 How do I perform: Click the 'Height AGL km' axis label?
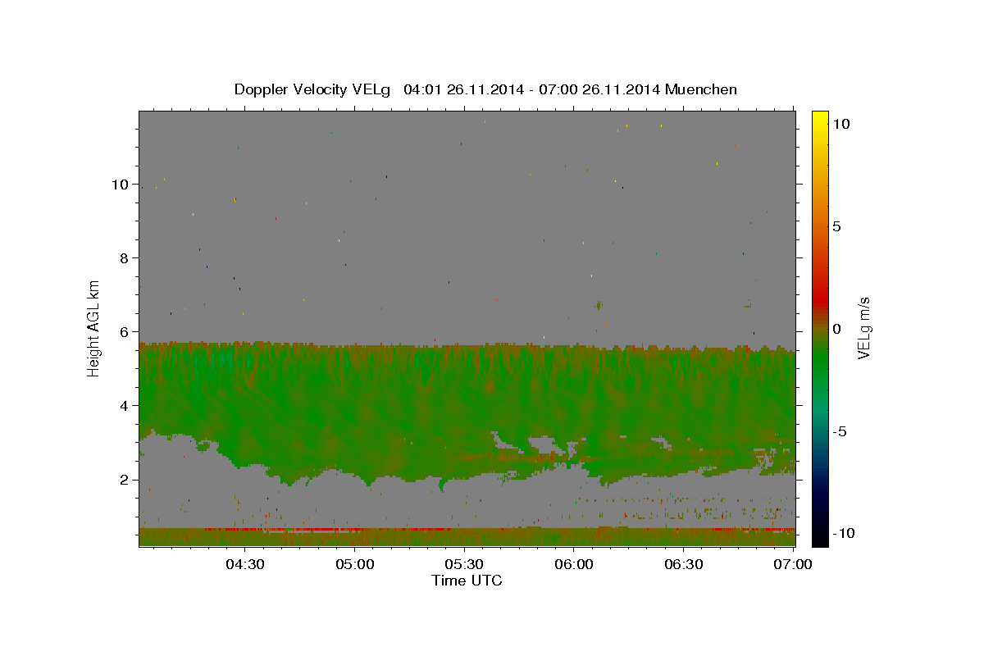point(94,329)
